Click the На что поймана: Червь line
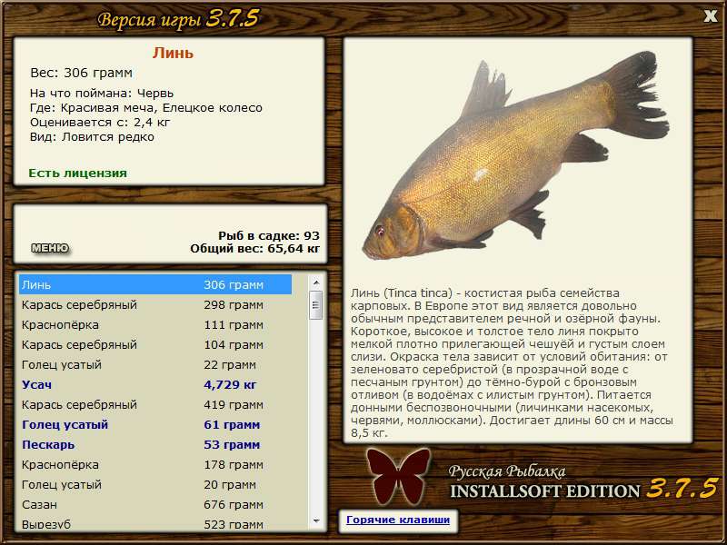Image resolution: width=727 pixels, height=545 pixels. point(102,93)
